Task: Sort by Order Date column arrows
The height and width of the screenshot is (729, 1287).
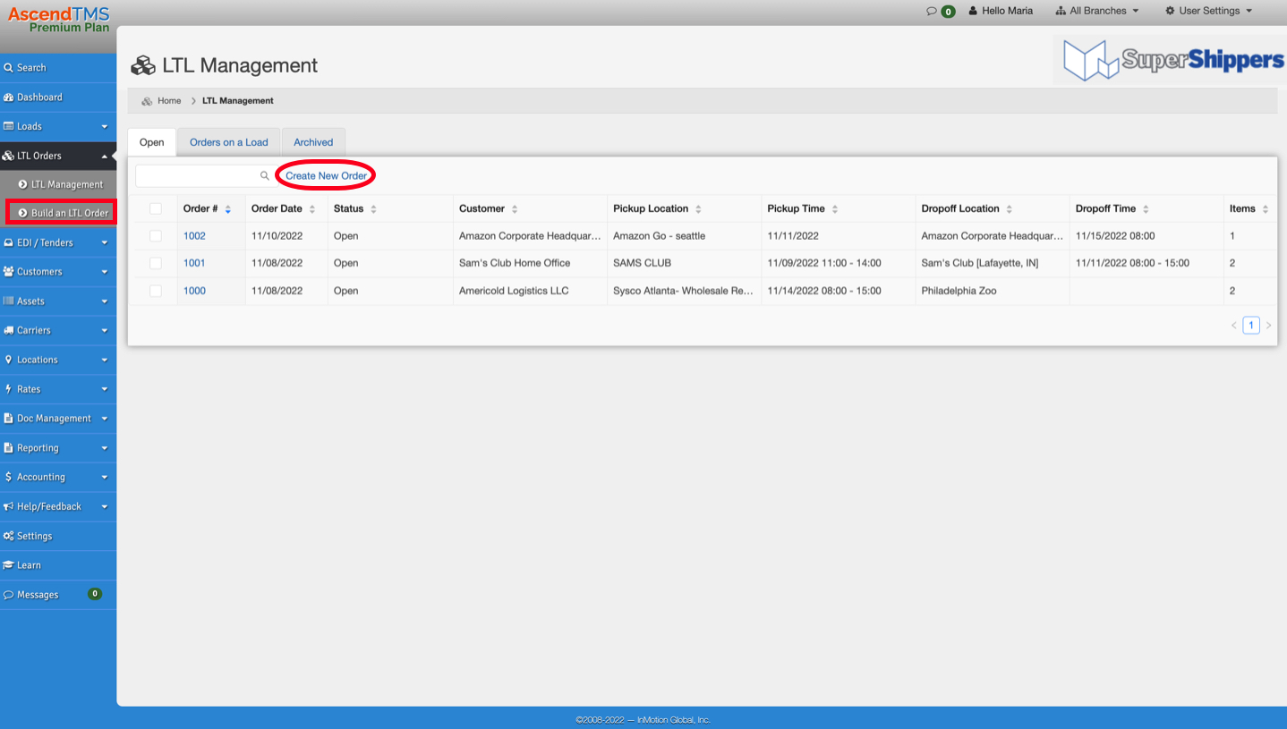Action: click(x=312, y=209)
